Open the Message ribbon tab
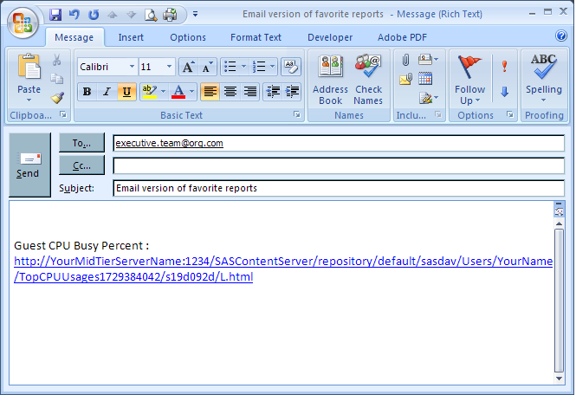This screenshot has width=576, height=395. (x=74, y=37)
